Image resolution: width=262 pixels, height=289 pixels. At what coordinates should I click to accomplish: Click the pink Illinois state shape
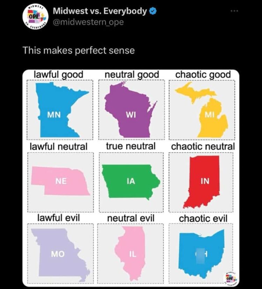(x=132, y=252)
